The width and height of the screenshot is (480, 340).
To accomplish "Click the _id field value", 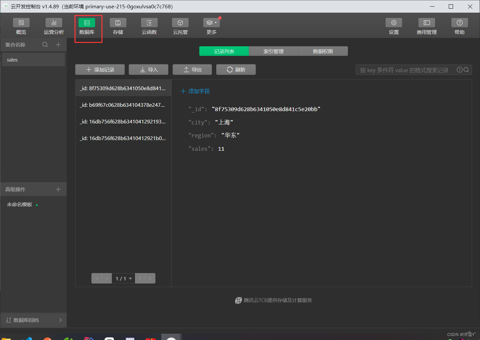I will [x=266, y=109].
